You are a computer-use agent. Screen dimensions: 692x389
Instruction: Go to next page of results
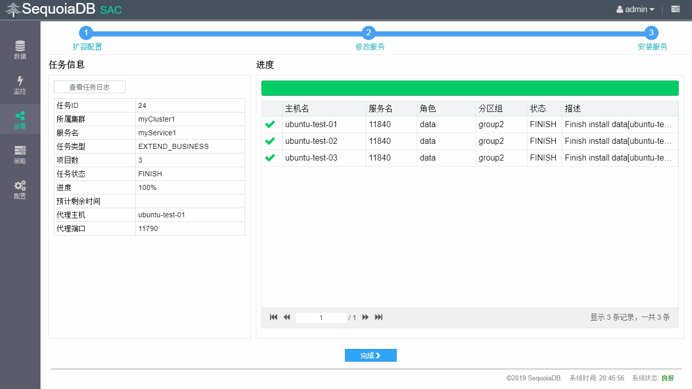click(x=365, y=317)
